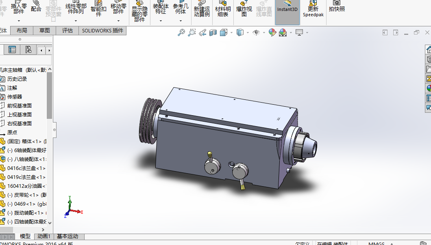The image size is (431, 245).
Task: Click the Section View icon
Action: (x=213, y=32)
